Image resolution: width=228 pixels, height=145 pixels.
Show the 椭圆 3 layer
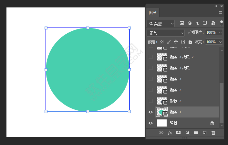[150, 79]
